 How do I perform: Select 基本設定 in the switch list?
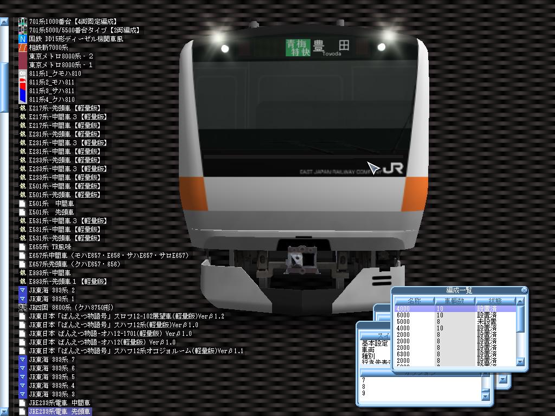pyautogui.click(x=375, y=343)
